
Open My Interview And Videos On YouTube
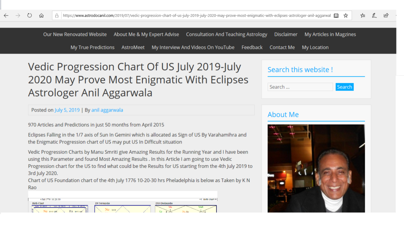pyautogui.click(x=193, y=47)
